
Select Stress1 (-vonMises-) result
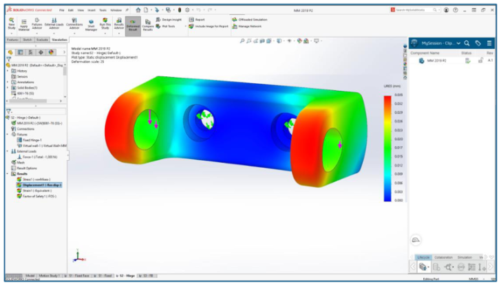pos(34,179)
